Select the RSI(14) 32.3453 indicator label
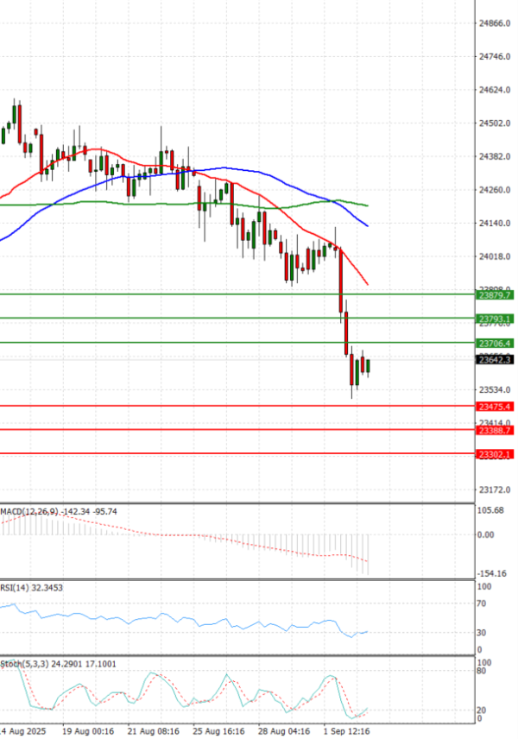This screenshot has width=518, height=739. [x=31, y=588]
